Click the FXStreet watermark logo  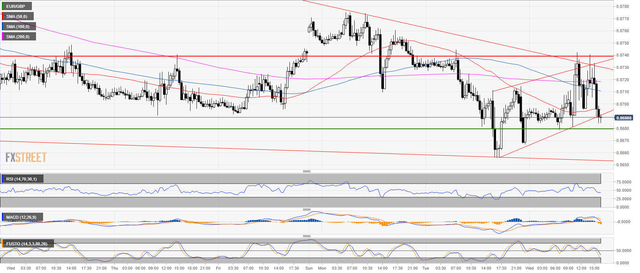26,157
